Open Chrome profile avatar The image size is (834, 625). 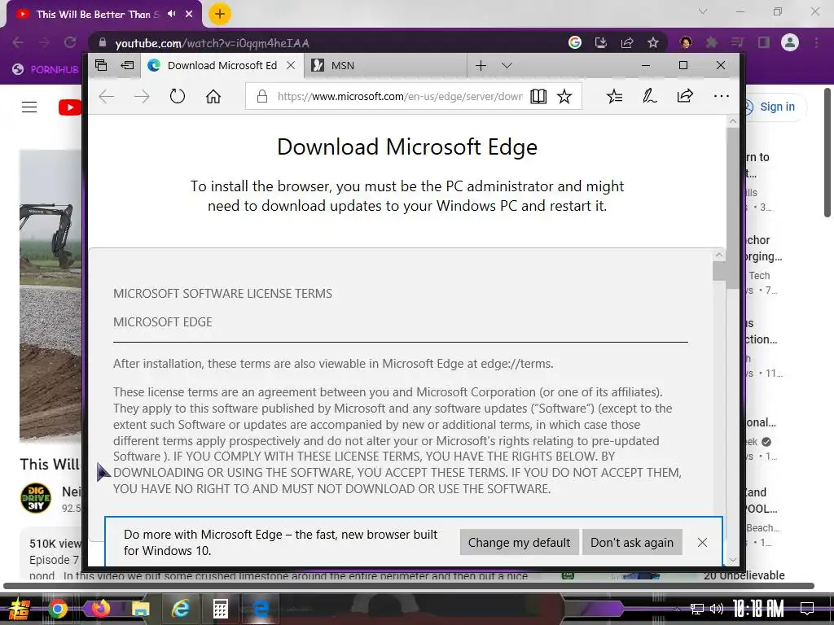click(790, 42)
